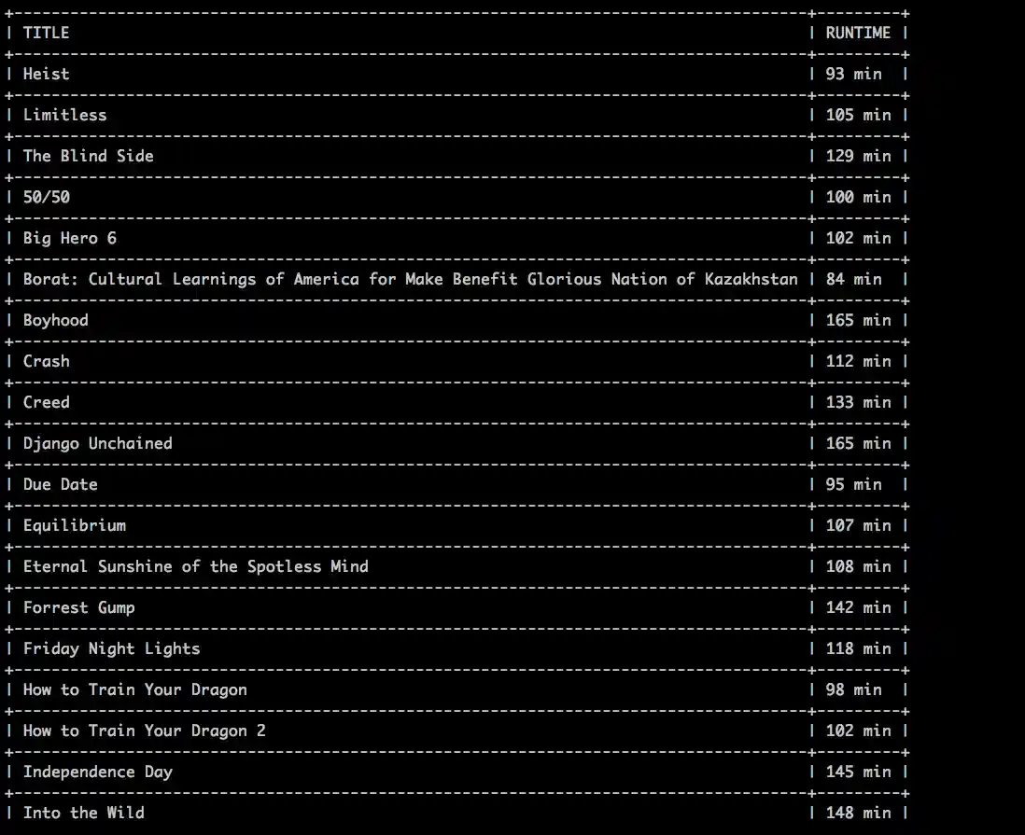1025x835 pixels.
Task: Select the Boyhood title
Action: click(x=56, y=320)
